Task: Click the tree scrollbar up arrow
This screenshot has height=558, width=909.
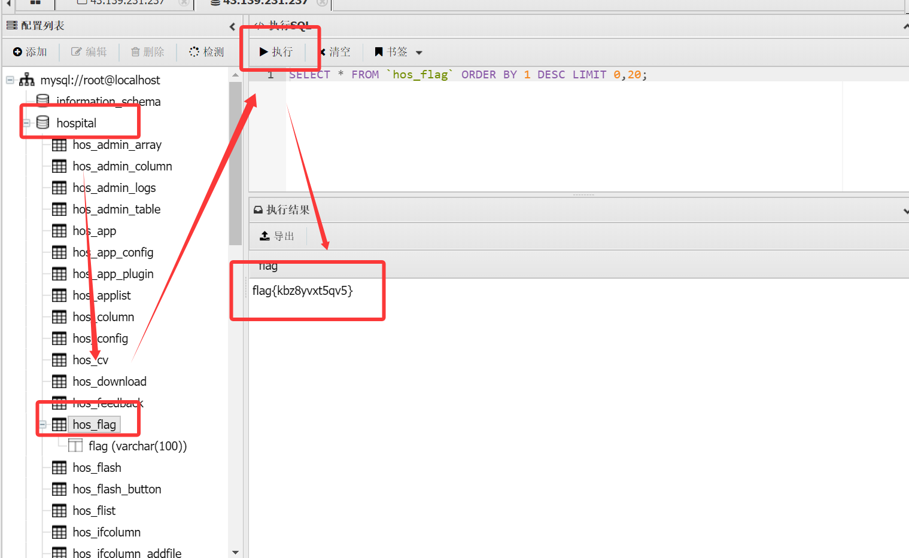Action: tap(235, 75)
